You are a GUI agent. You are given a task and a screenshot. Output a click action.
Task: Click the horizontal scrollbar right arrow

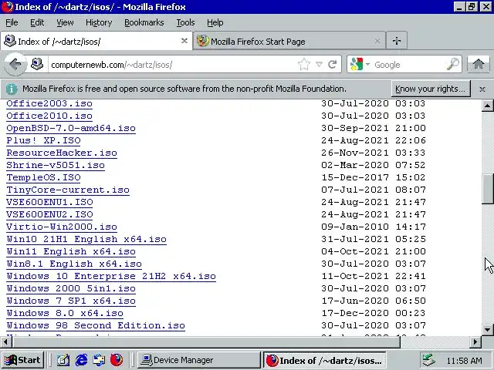click(x=475, y=341)
